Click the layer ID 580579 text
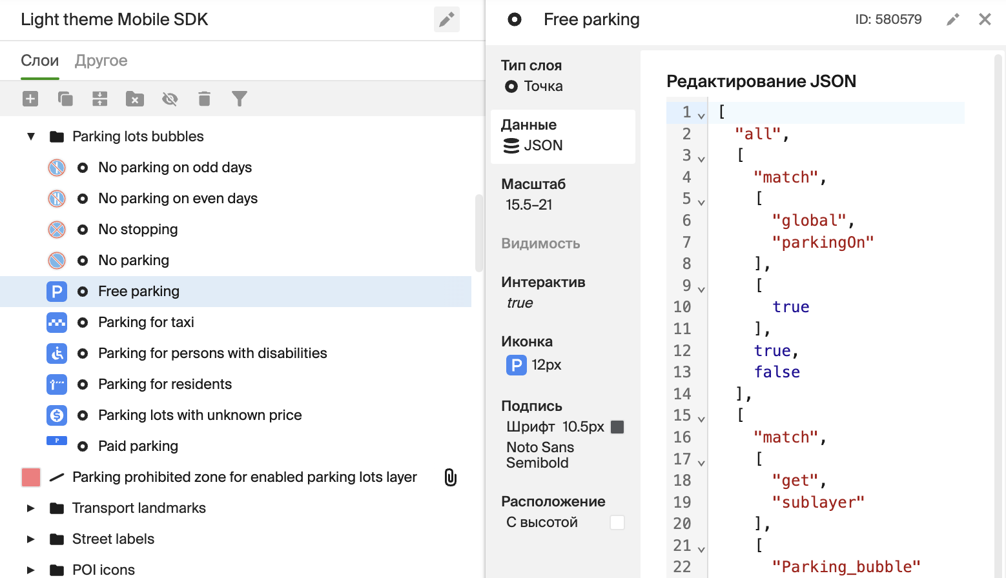The width and height of the screenshot is (1006, 578). 888,19
